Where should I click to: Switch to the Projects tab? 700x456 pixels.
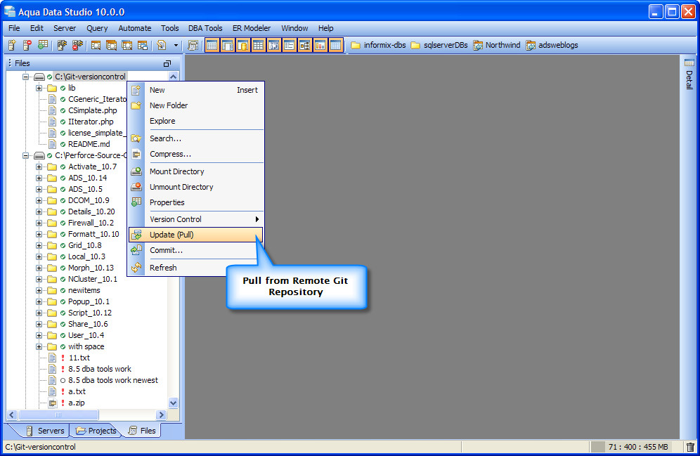point(96,431)
